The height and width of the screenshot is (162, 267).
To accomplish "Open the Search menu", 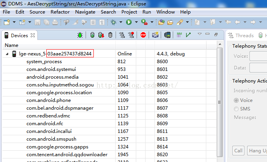I will [108, 12].
